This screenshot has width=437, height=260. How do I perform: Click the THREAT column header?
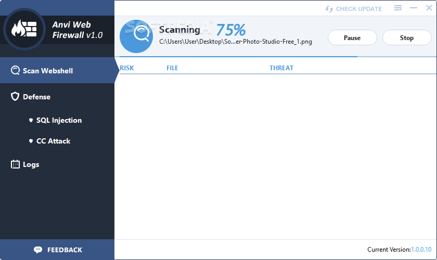click(x=281, y=68)
